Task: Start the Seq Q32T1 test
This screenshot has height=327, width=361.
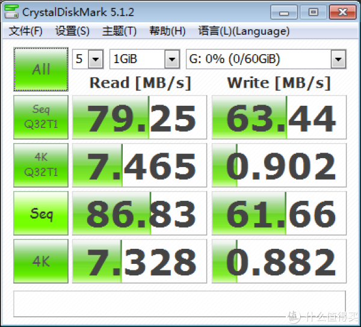Action: point(41,117)
